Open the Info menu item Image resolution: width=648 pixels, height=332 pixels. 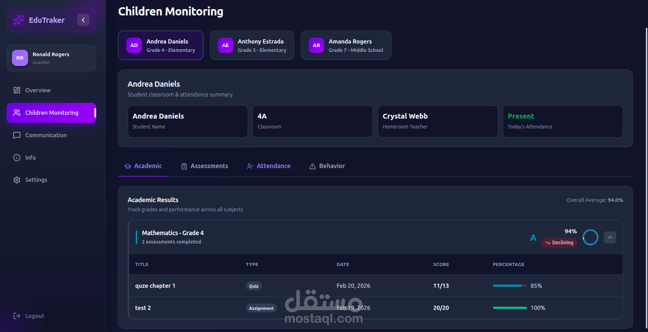[51, 158]
